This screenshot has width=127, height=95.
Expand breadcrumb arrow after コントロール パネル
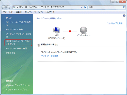click(39, 7)
